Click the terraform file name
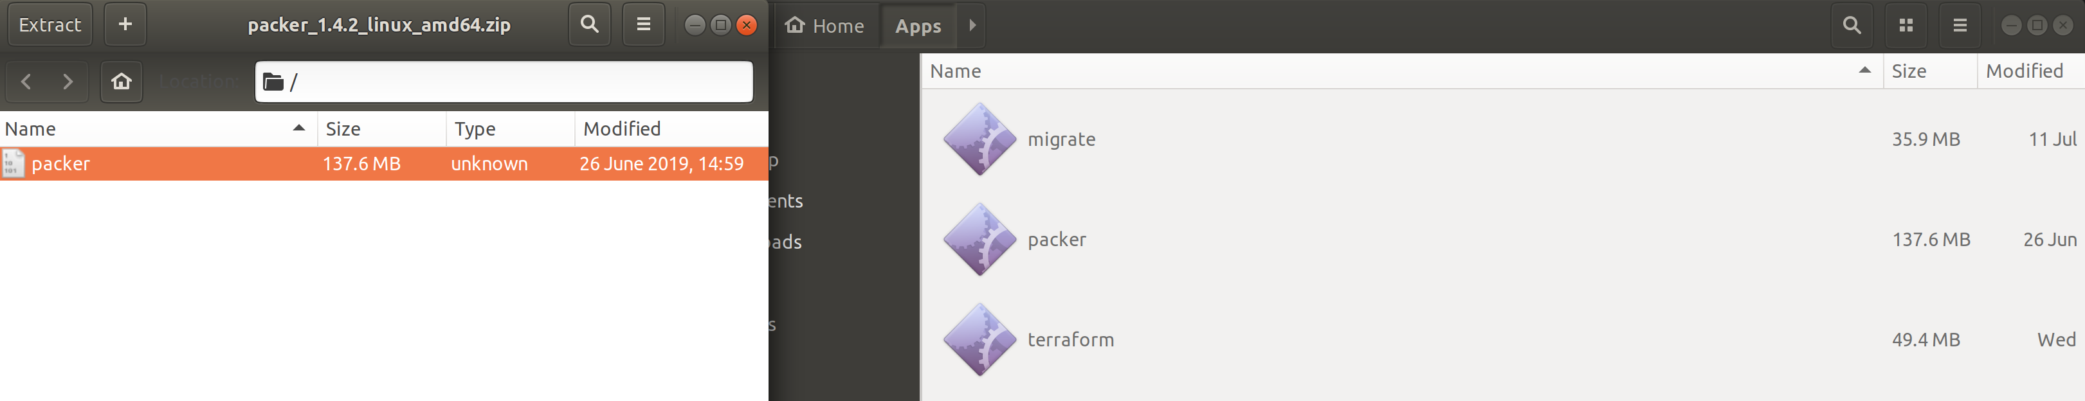 click(1071, 339)
